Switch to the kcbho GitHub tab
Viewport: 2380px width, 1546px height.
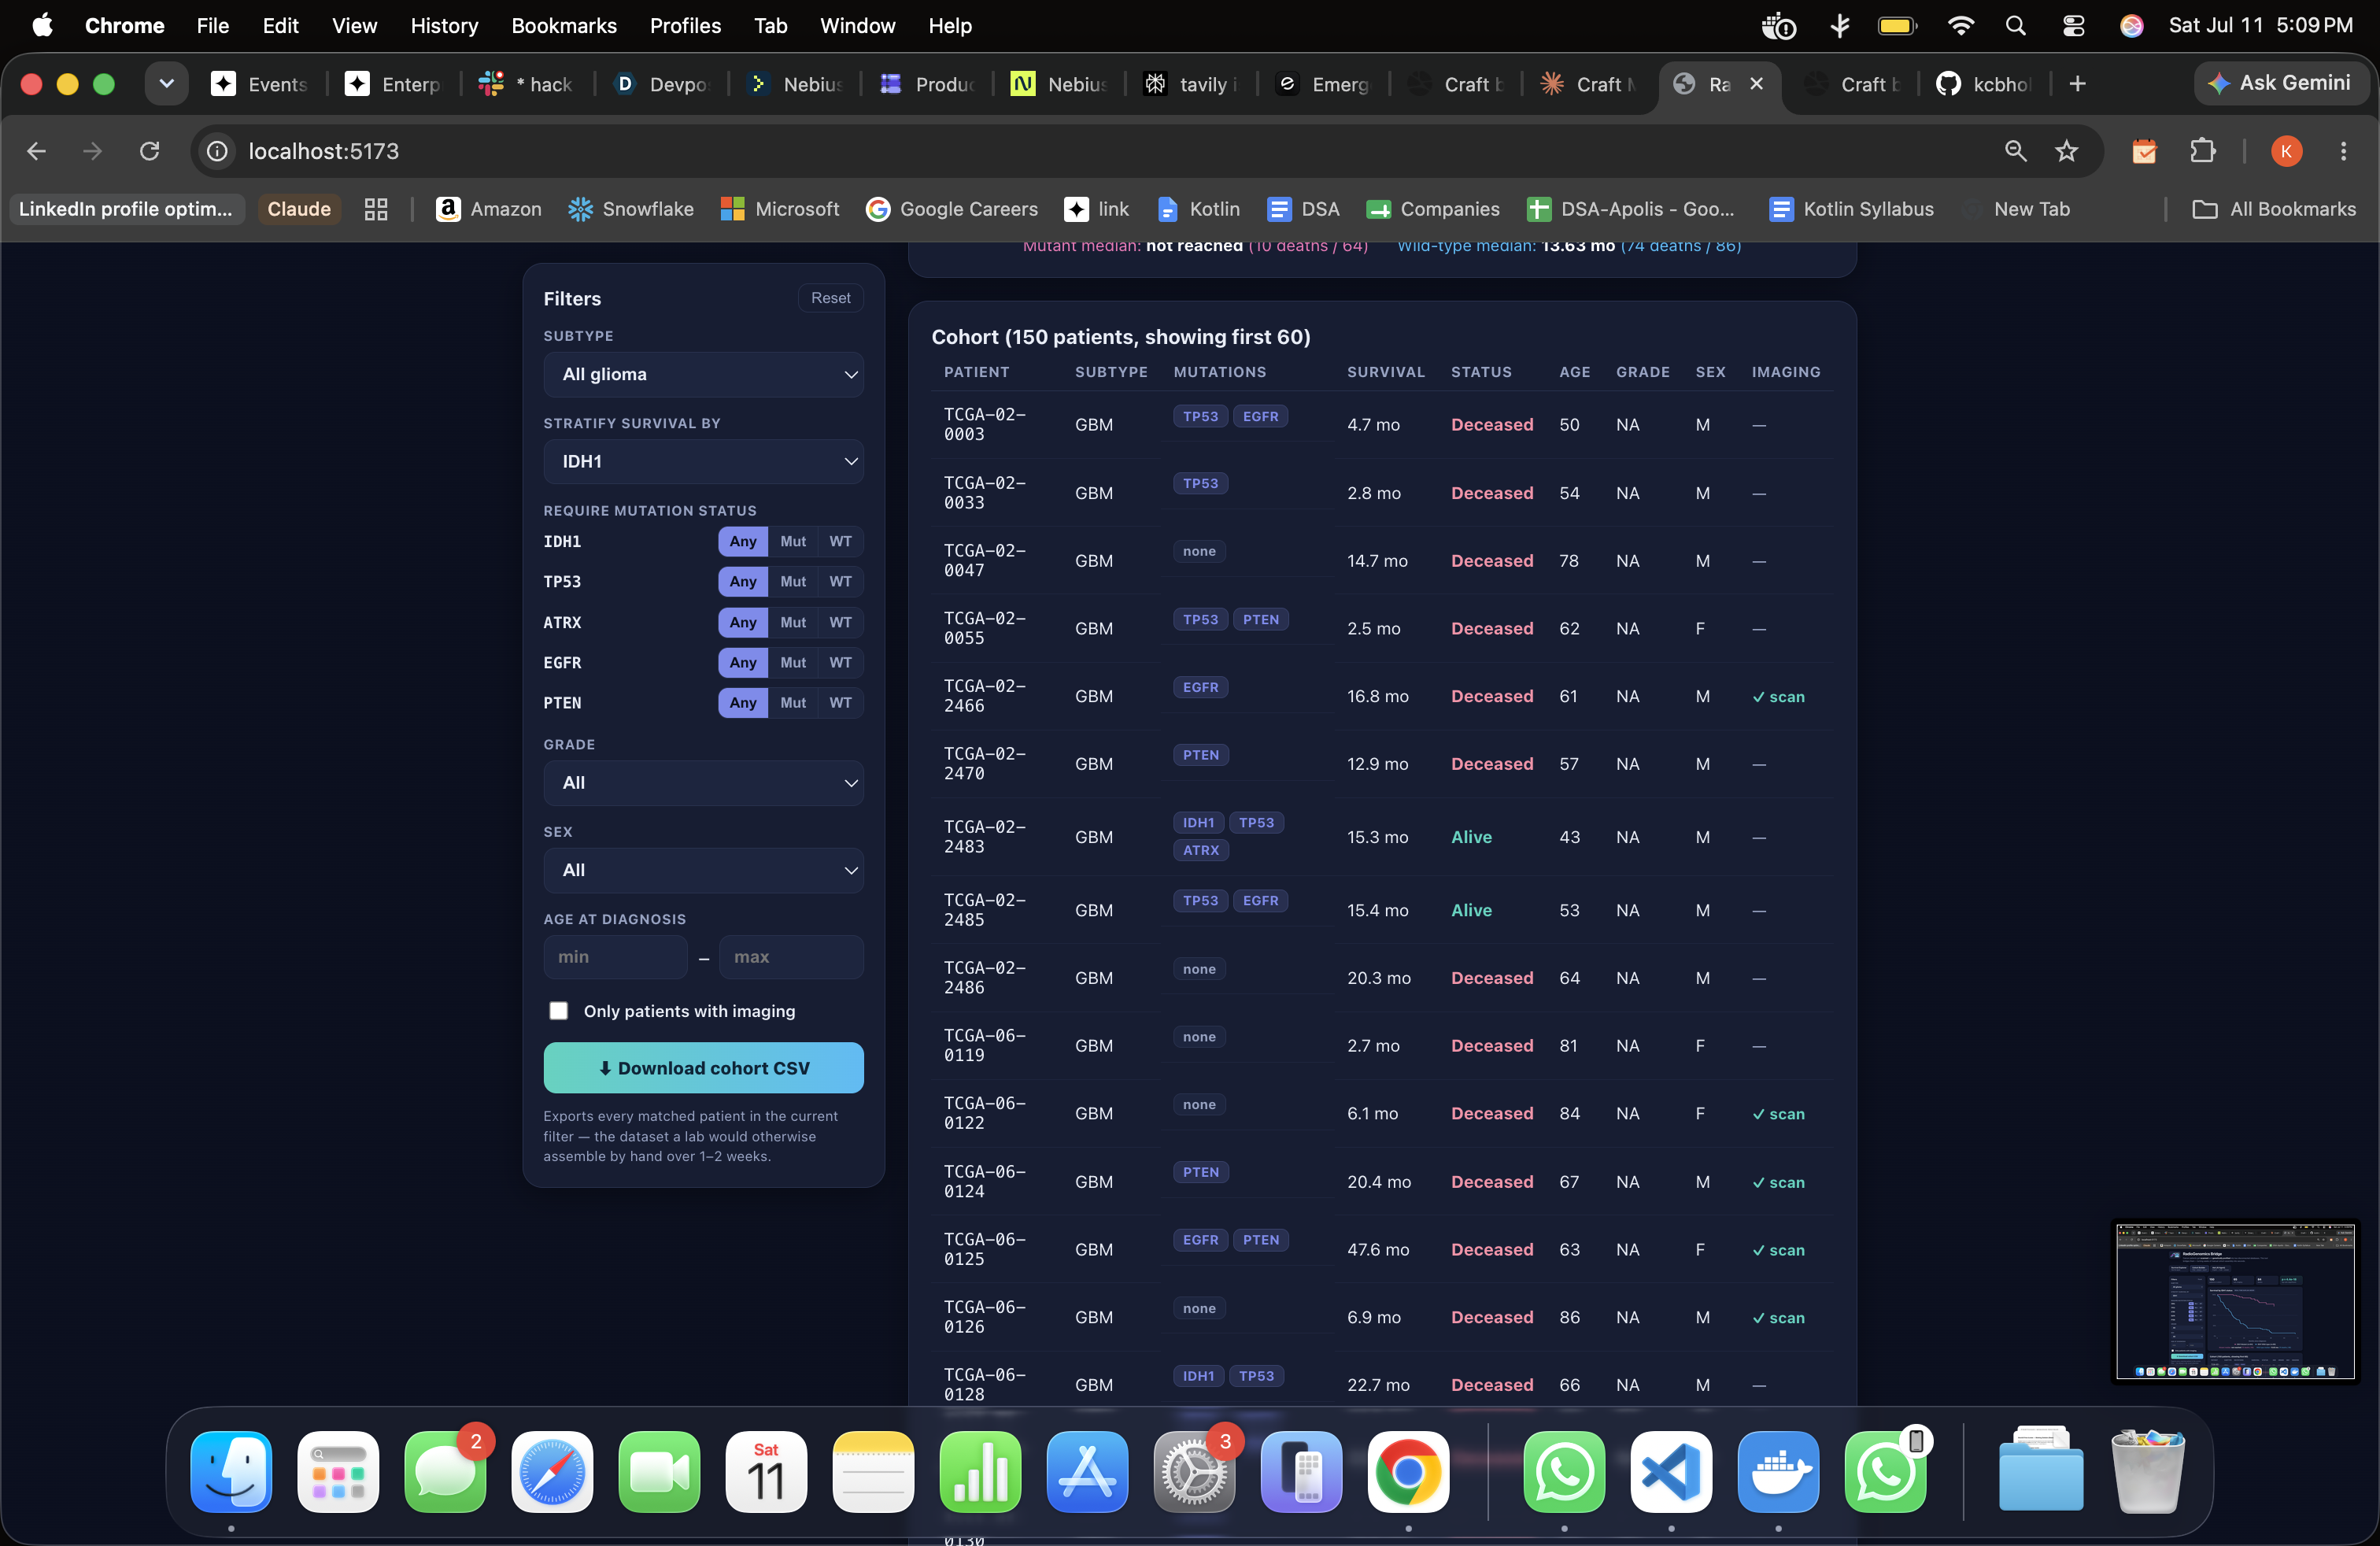1983,84
